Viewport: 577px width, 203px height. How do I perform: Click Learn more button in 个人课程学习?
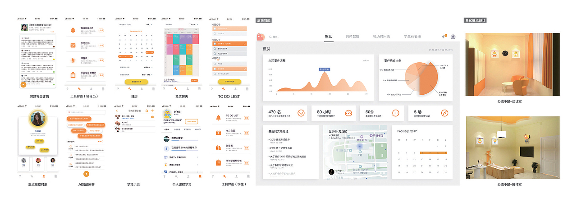191,121
